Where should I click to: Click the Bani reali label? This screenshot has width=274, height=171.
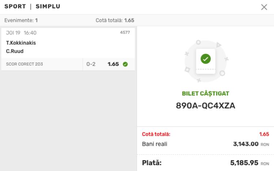point(155,144)
